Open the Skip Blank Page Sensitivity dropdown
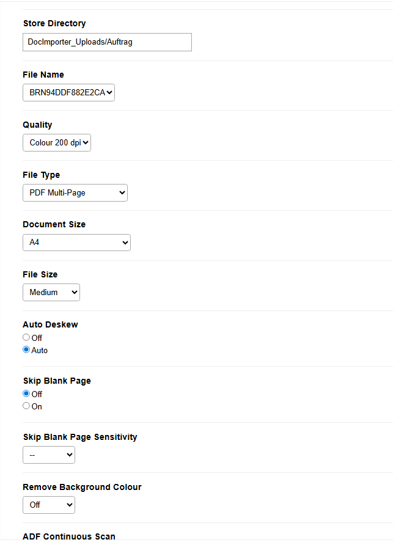 click(x=49, y=455)
